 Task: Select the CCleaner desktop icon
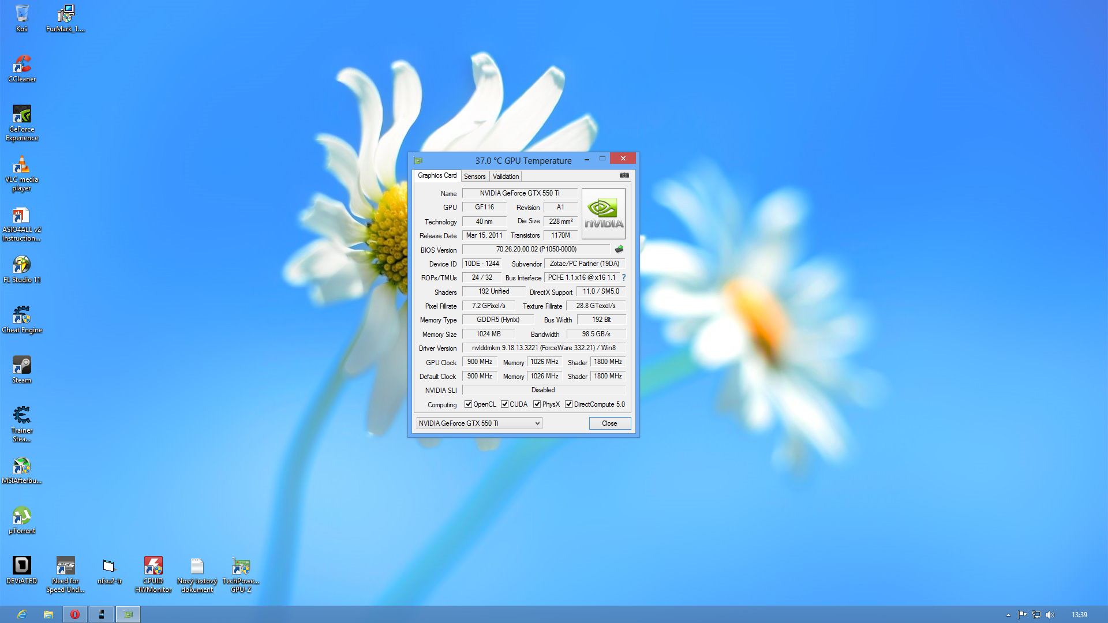(x=22, y=68)
